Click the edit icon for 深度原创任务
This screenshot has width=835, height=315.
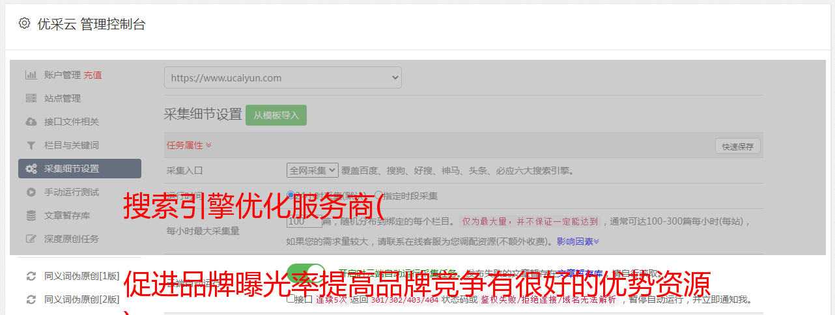point(31,239)
